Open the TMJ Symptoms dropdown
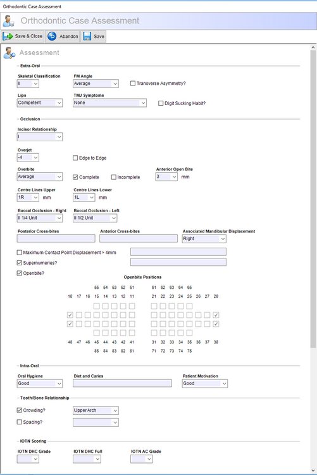 [x=109, y=103]
